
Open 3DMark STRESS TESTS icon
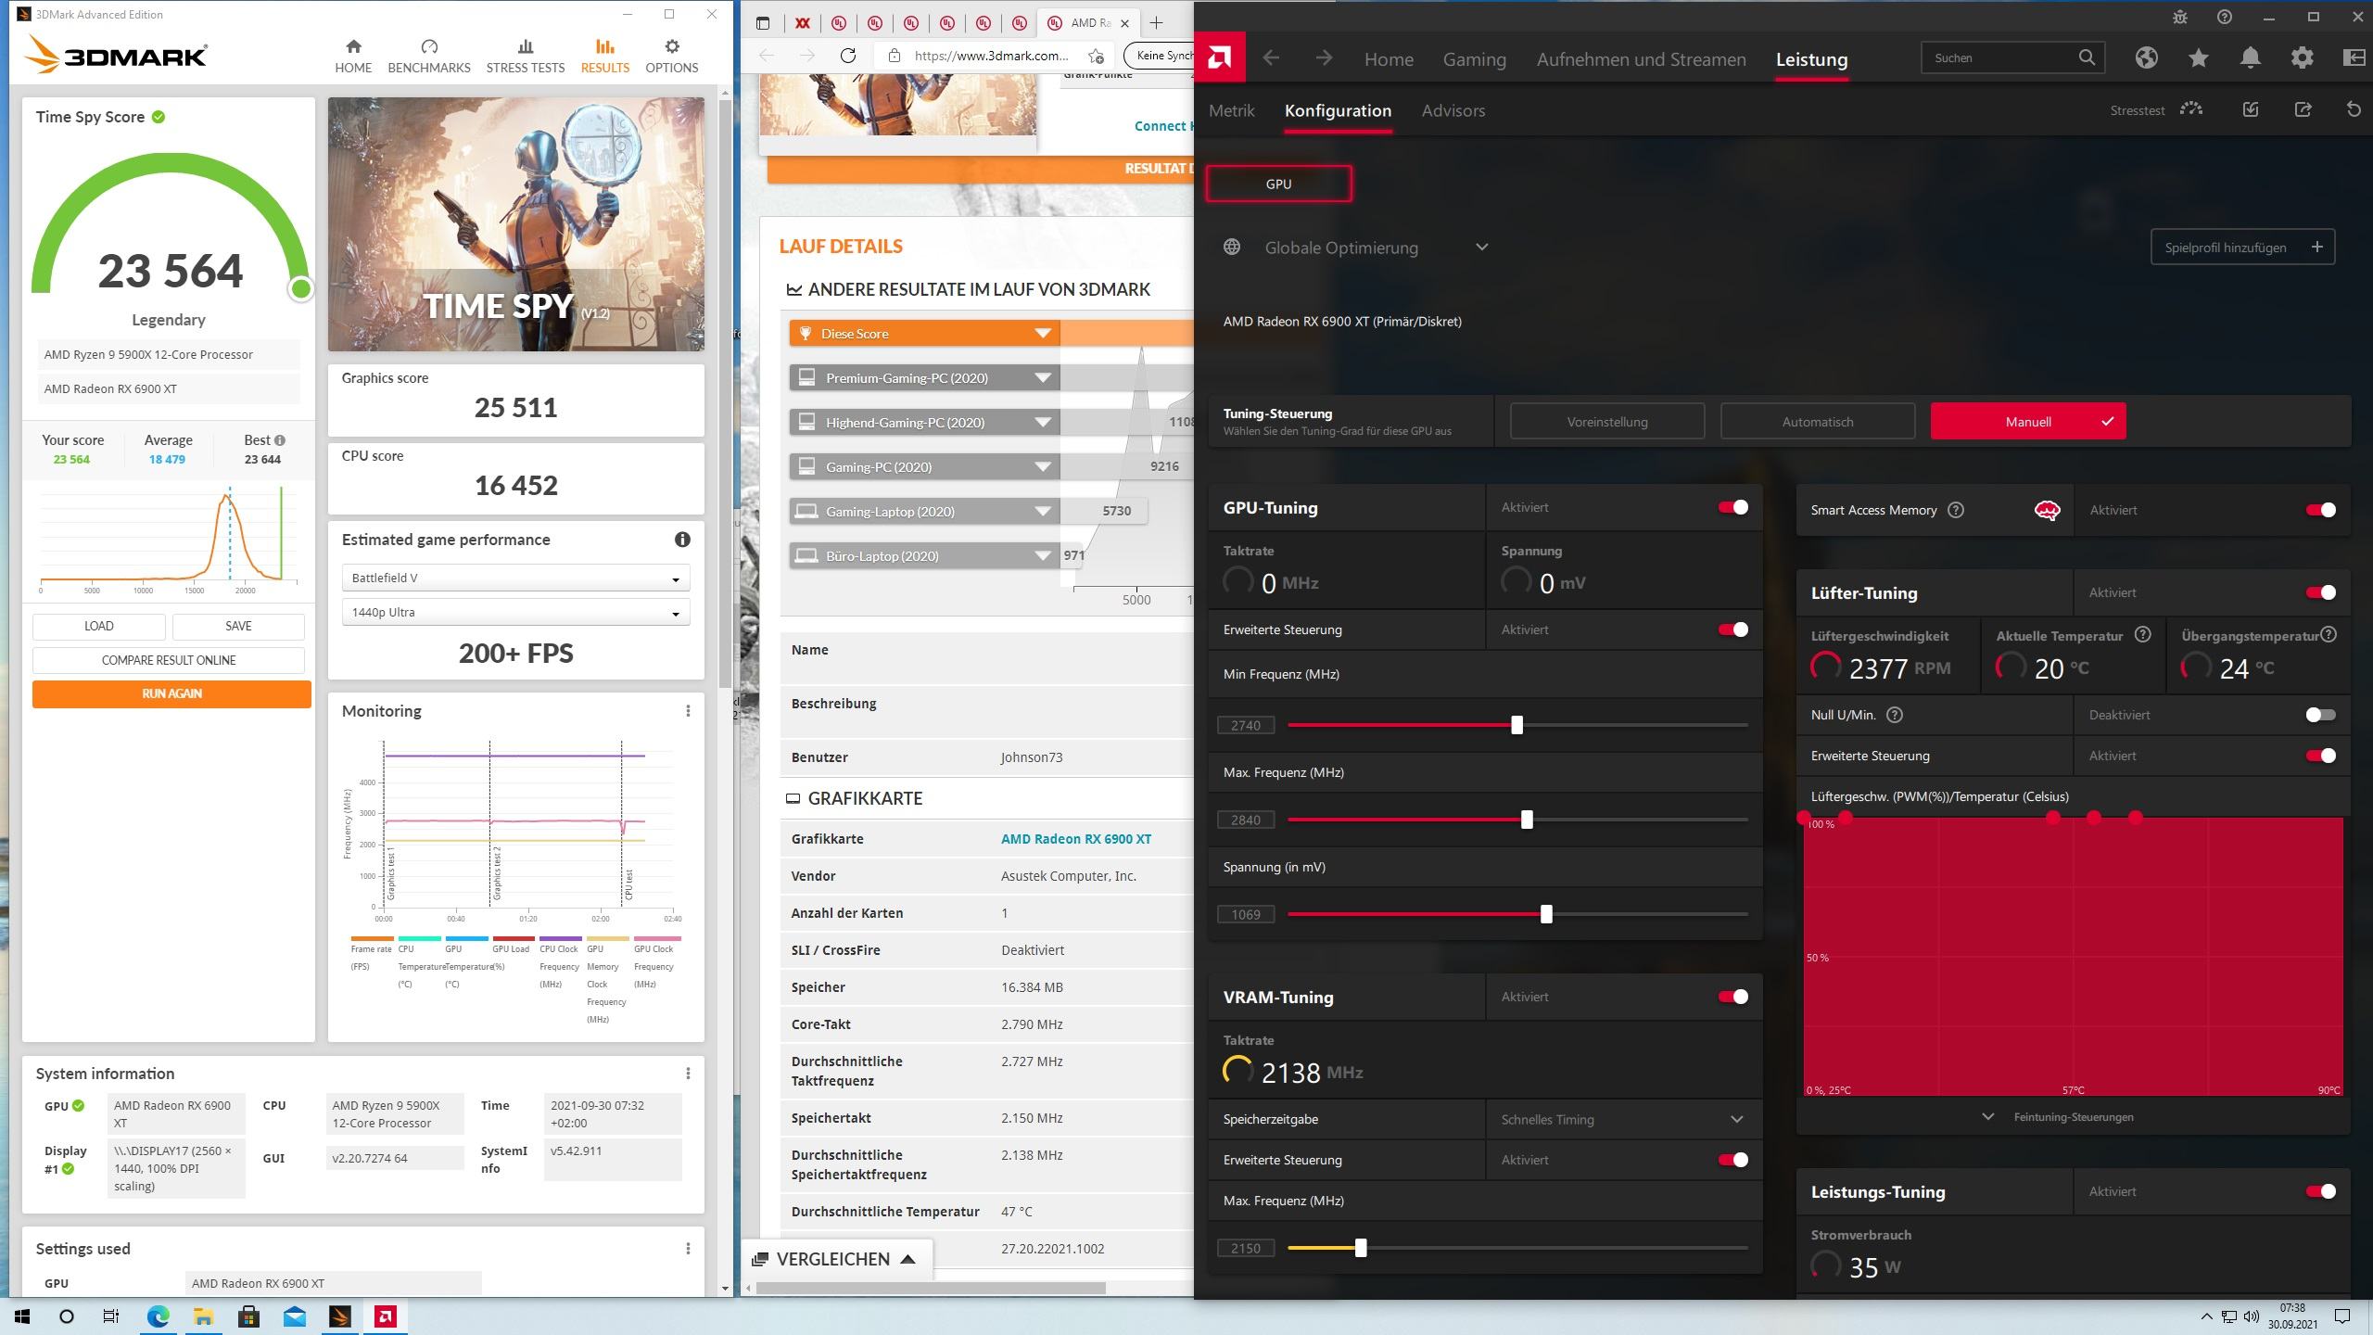click(525, 46)
